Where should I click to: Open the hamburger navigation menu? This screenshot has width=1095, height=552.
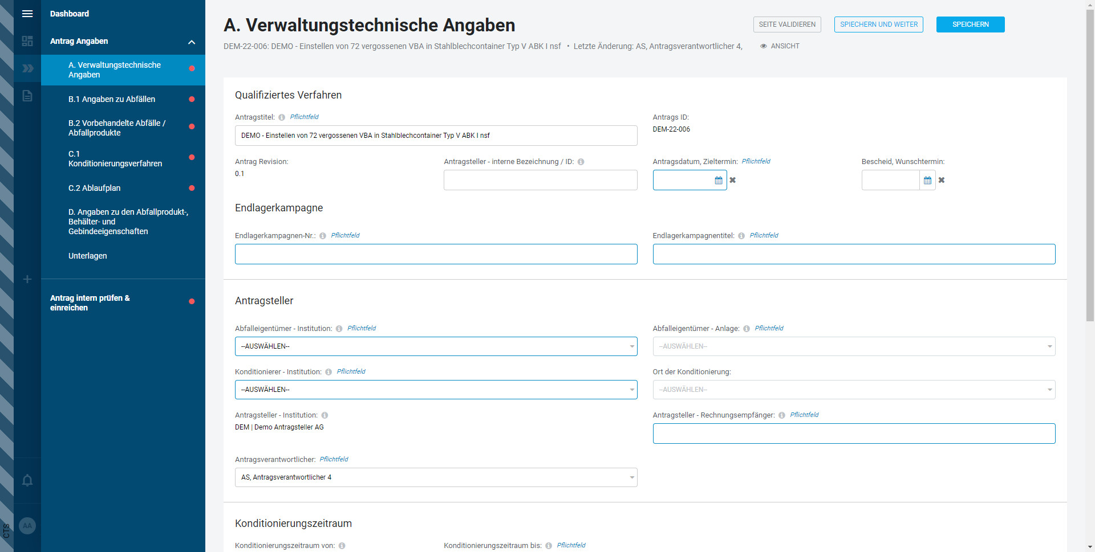pos(27,14)
